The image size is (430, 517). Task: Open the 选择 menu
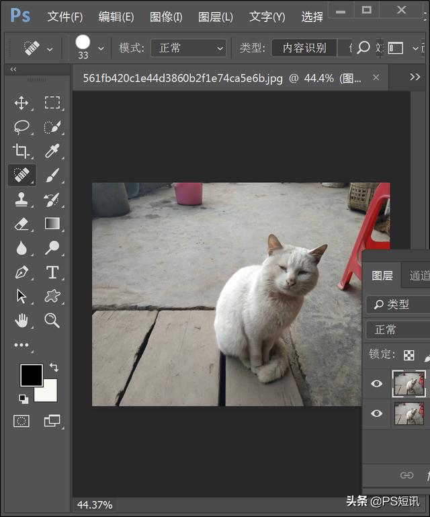coord(312,17)
